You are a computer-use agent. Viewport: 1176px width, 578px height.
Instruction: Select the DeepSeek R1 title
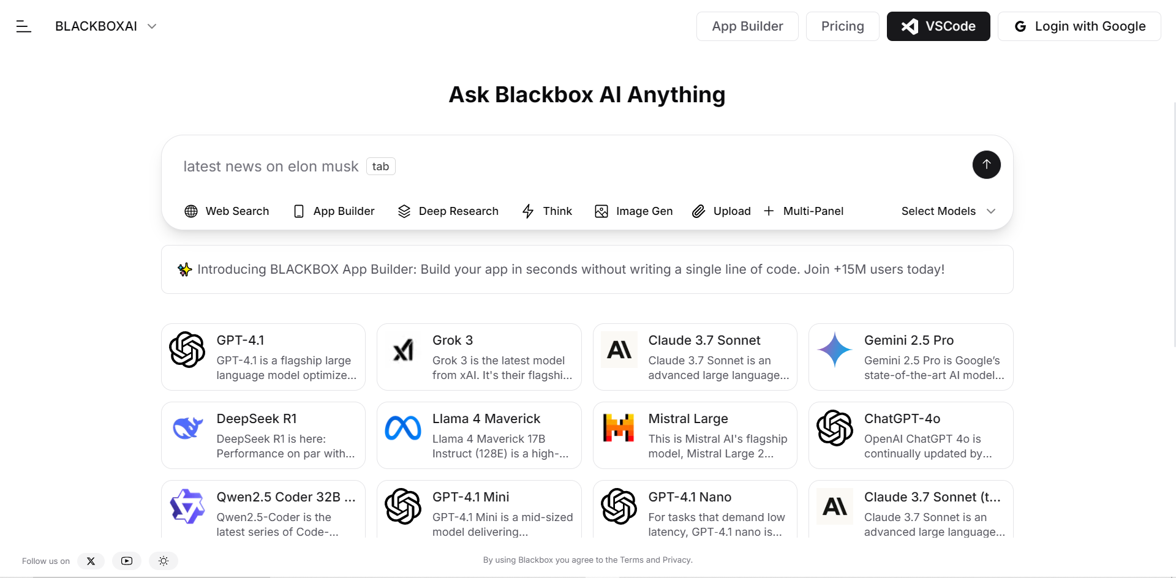coord(257,419)
